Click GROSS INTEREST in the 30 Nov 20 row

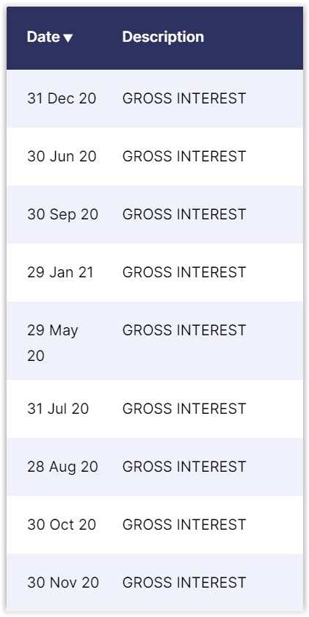point(184,583)
